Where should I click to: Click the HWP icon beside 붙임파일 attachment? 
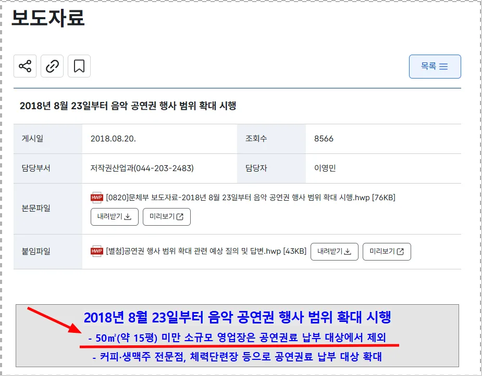click(97, 251)
